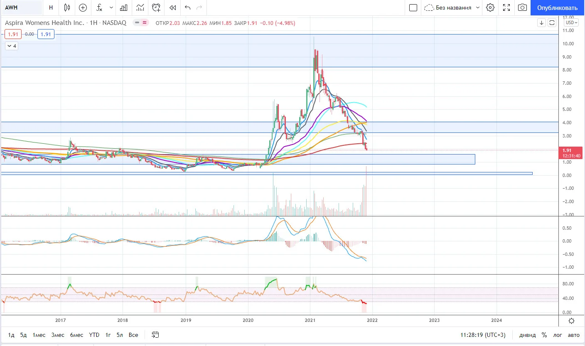Expand the indicators favorites dropdown arrow

click(x=111, y=7)
